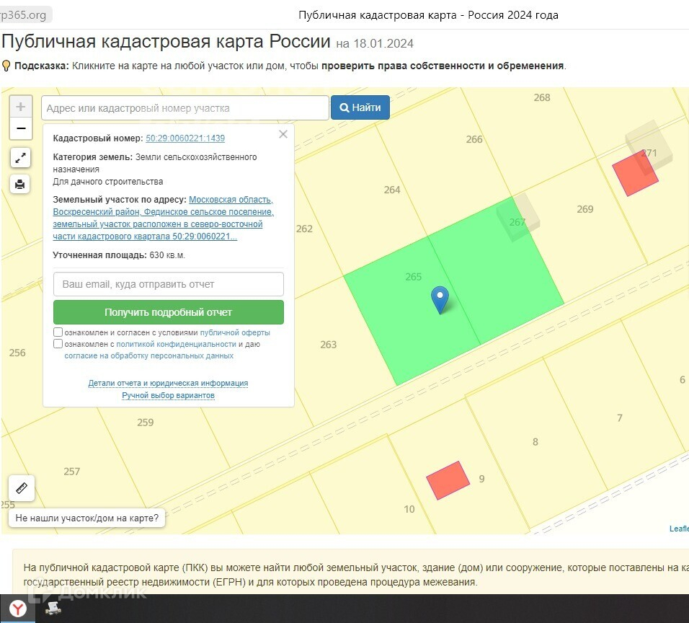
Task: Select parcel 7 on the map
Action: (619, 417)
